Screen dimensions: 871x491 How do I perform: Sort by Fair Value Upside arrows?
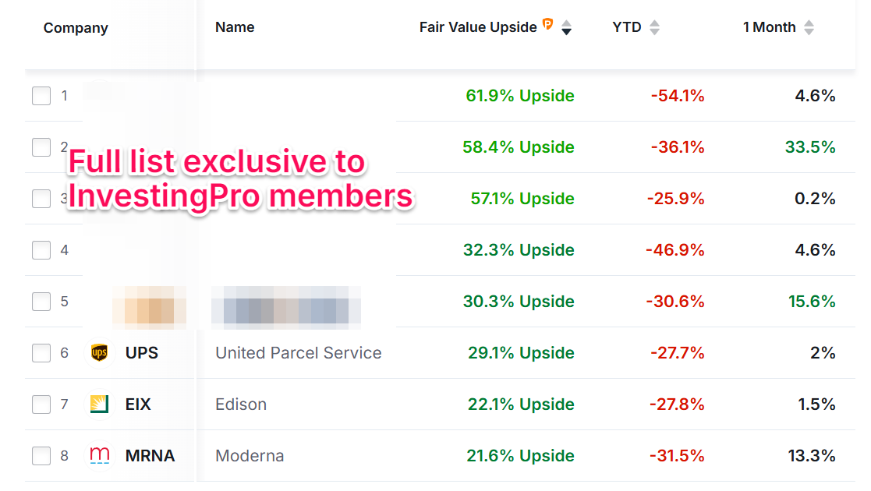tap(567, 27)
